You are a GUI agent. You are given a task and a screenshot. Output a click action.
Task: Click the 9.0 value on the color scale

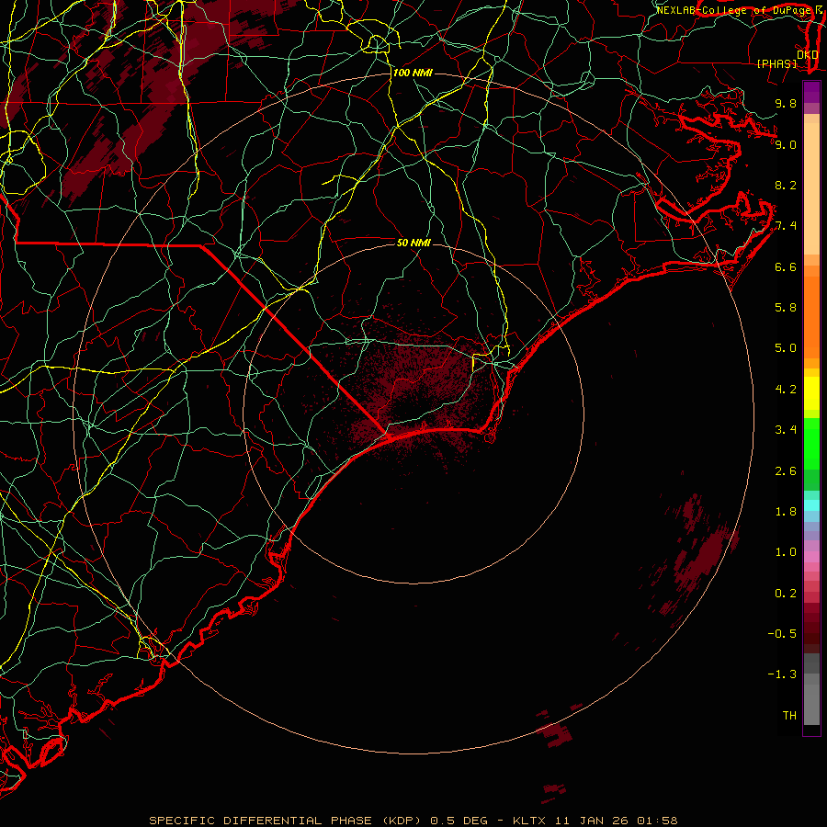[786, 144]
